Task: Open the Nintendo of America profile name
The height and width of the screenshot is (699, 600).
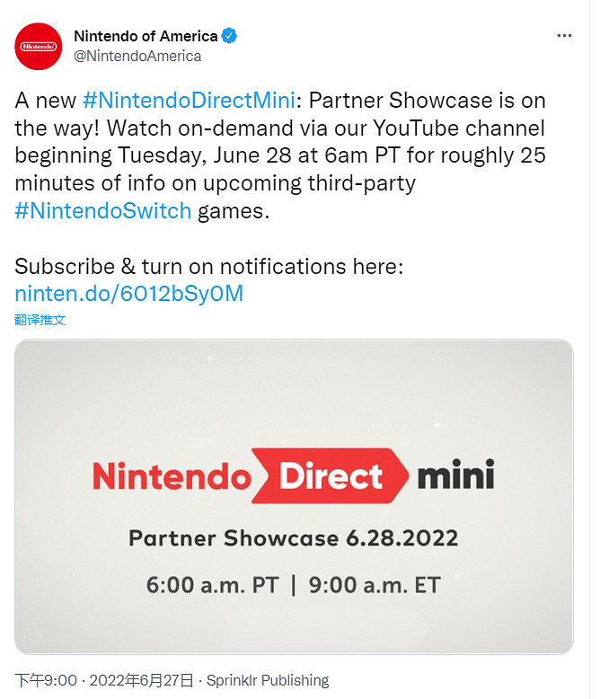Action: (145, 37)
